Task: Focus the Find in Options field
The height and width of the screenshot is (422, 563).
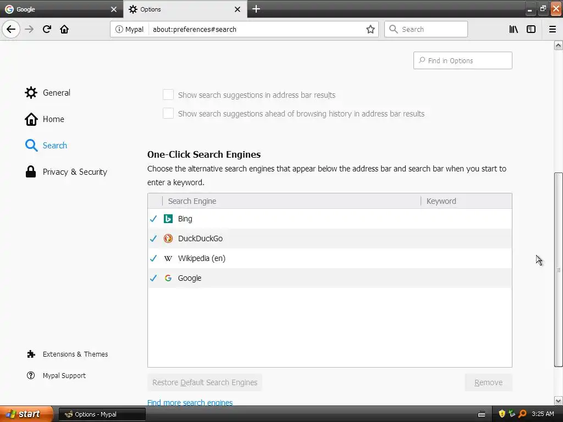Action: tap(462, 60)
